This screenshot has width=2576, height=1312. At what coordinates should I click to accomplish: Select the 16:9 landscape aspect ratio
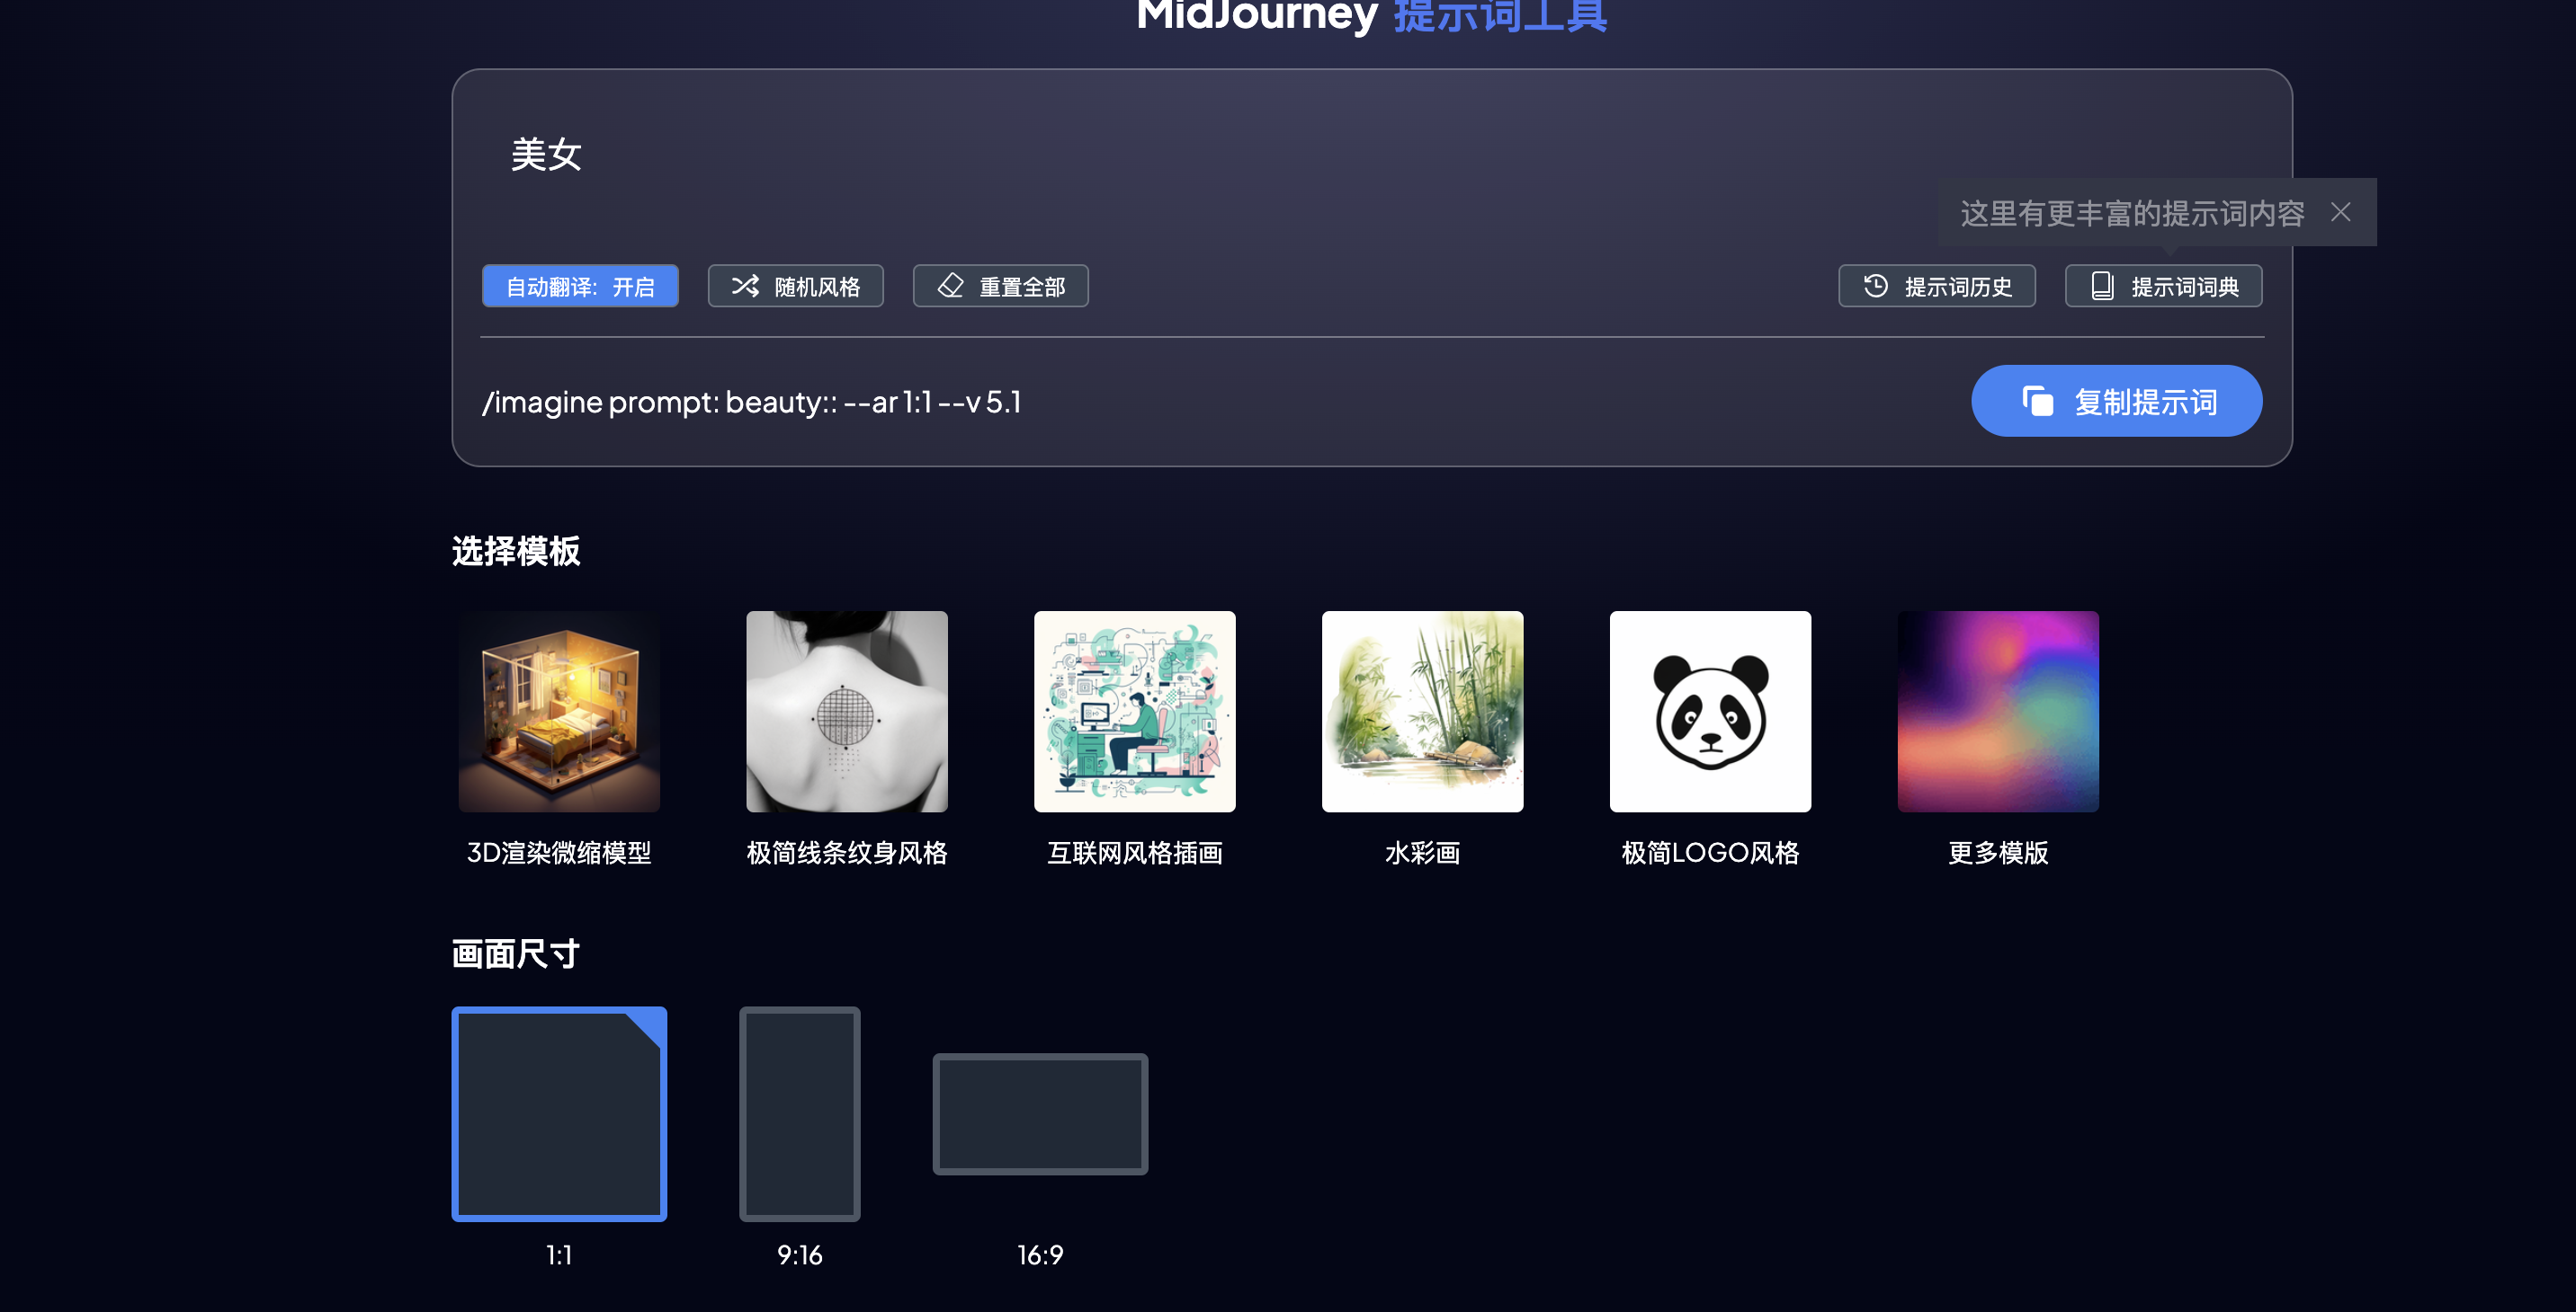click(1040, 1113)
